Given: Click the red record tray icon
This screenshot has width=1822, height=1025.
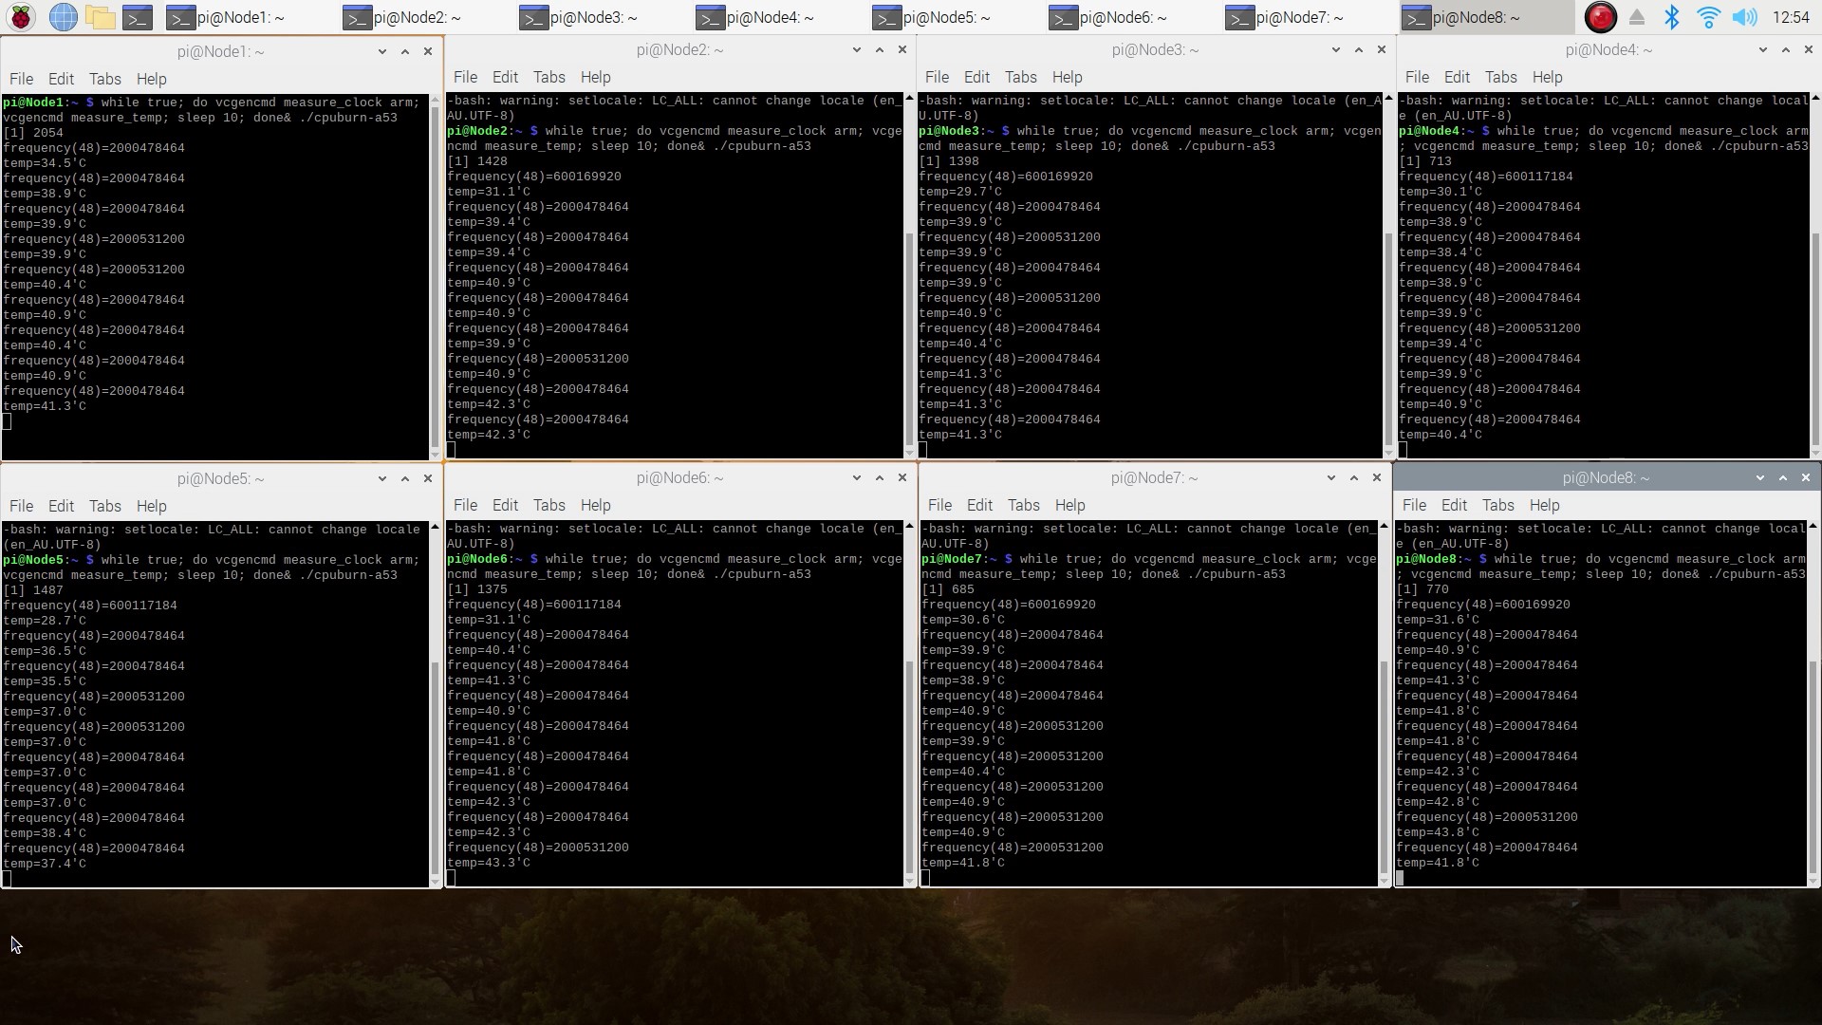Looking at the screenshot, I should [1601, 17].
